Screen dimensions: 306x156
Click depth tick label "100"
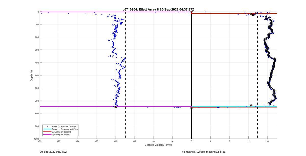[37, 25]
